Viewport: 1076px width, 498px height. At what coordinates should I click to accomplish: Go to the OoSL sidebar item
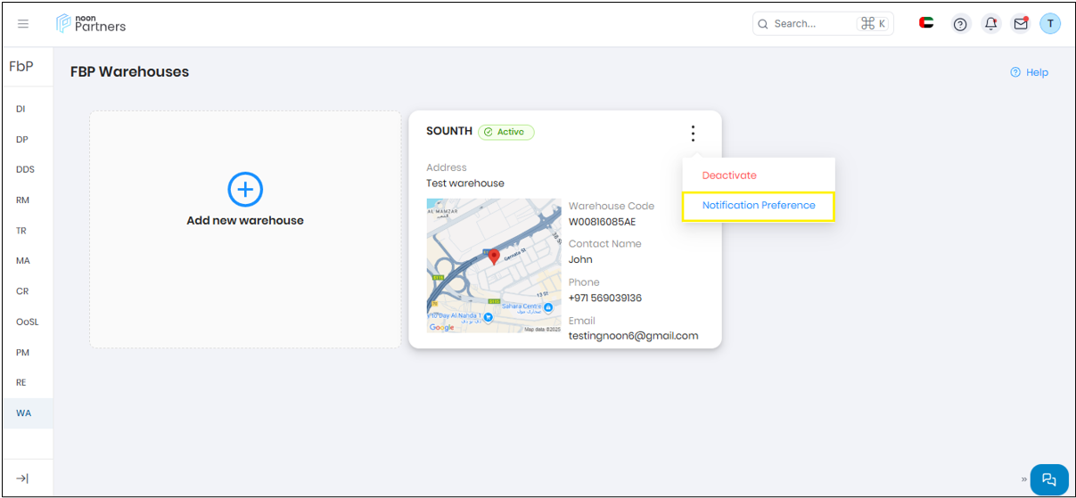point(28,322)
